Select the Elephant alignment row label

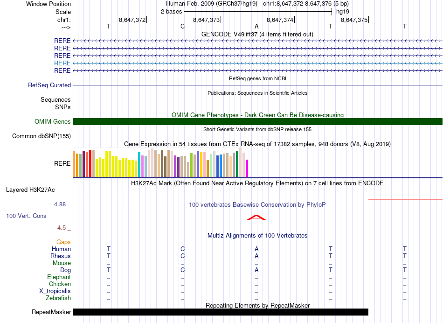(x=59, y=277)
